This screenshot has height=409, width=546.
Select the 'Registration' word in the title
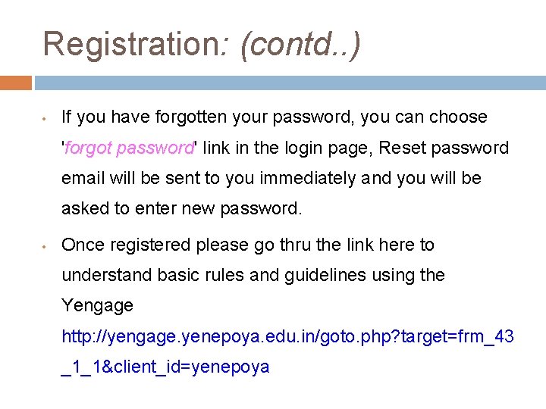point(130,45)
